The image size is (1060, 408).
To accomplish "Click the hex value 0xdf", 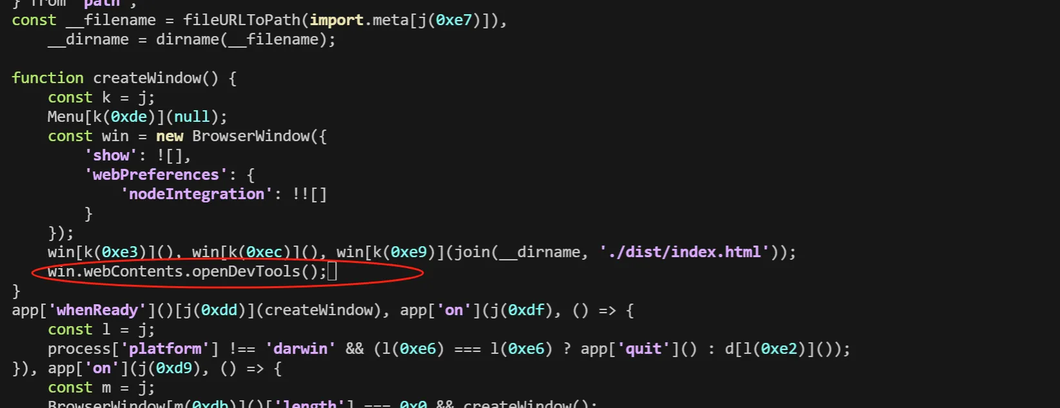I will (526, 310).
